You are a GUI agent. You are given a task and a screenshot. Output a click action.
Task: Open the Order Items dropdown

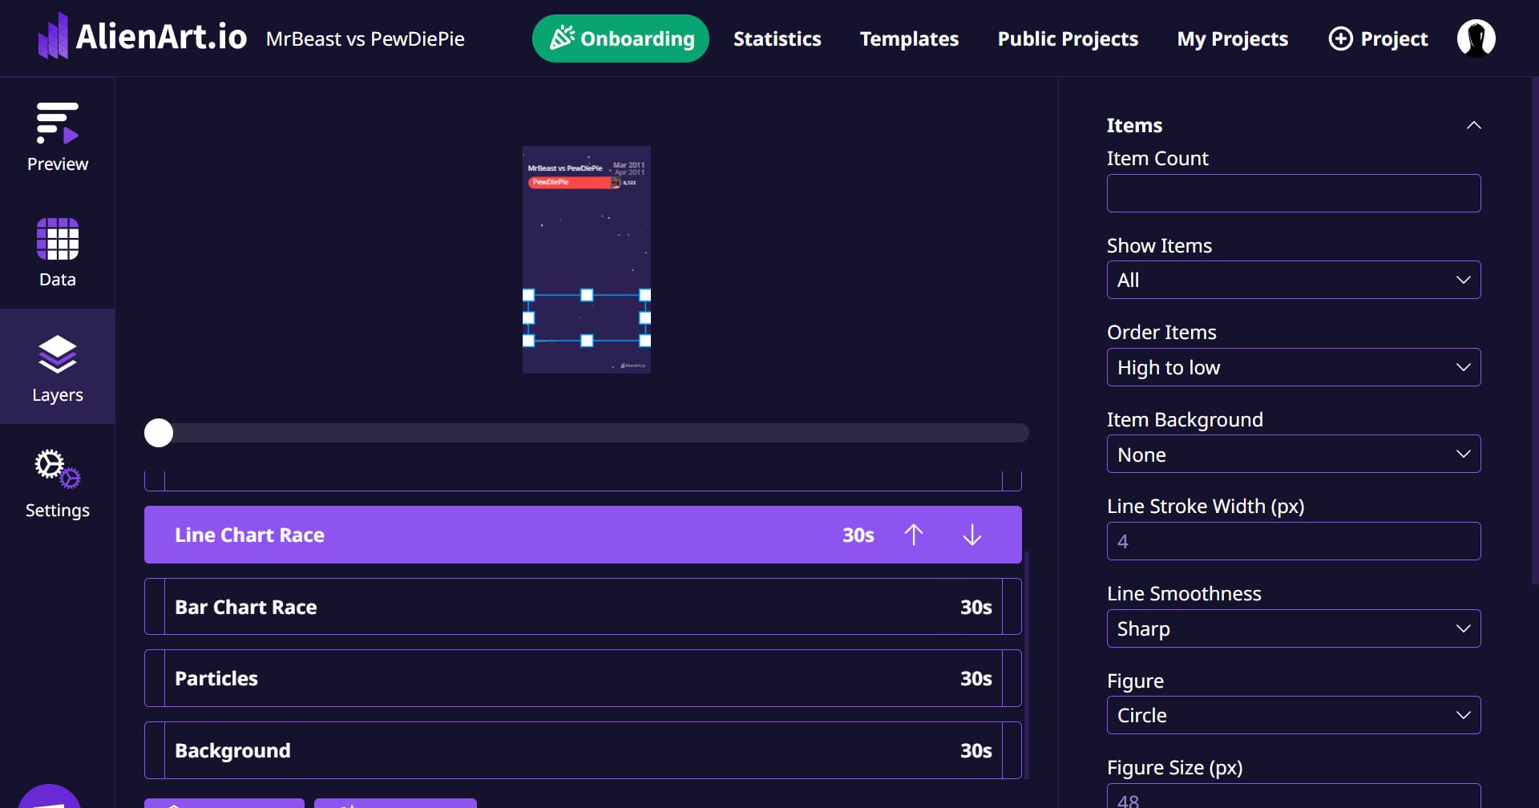[1294, 367]
